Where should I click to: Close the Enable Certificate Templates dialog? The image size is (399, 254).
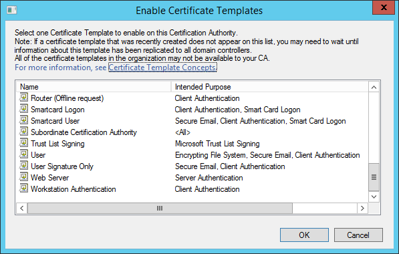[384, 7]
